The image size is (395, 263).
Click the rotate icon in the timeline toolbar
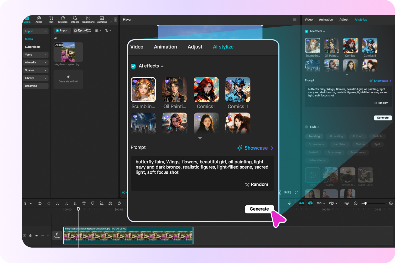click(119, 203)
